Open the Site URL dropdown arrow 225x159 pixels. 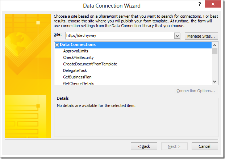(x=177, y=36)
